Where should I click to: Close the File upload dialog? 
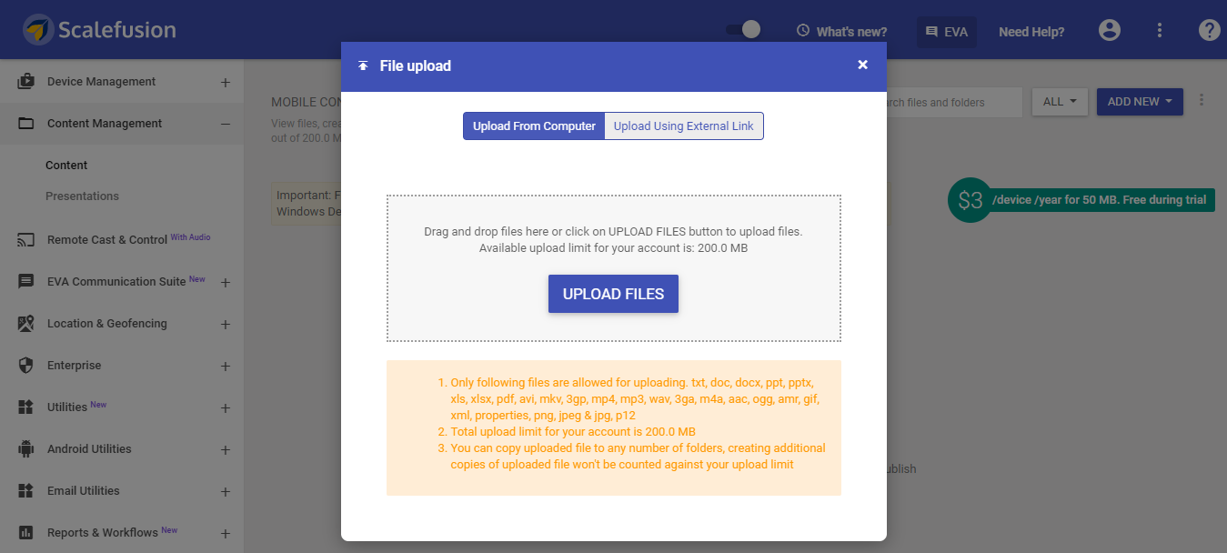point(862,65)
